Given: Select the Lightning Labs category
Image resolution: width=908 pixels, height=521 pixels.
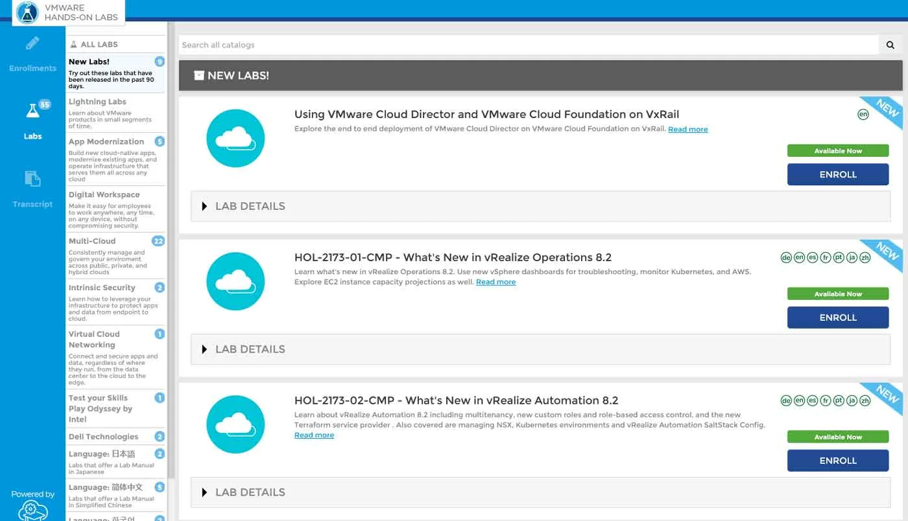Looking at the screenshot, I should point(115,113).
